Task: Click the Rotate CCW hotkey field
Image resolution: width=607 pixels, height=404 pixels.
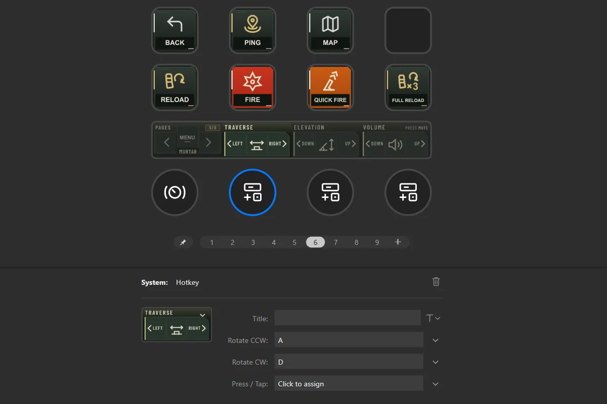Action: point(349,340)
